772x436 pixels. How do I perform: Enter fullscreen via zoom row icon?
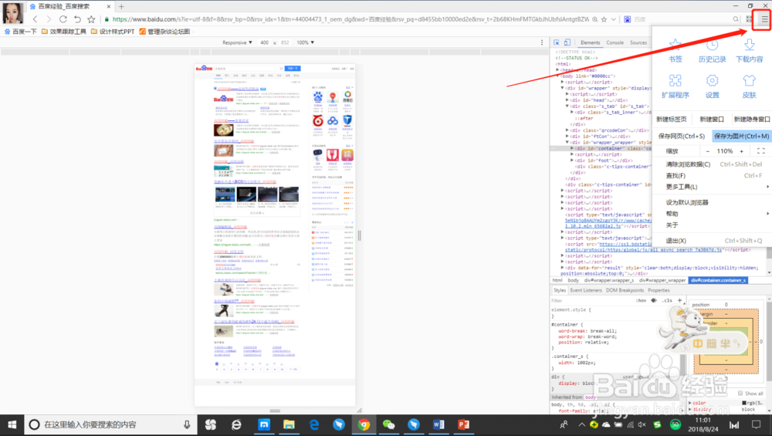tap(760, 151)
